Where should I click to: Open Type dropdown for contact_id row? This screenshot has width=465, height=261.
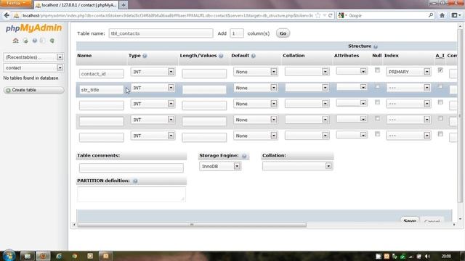tap(153, 72)
